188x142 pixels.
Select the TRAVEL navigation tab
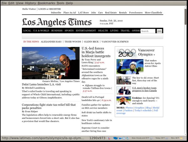pos(125,31)
